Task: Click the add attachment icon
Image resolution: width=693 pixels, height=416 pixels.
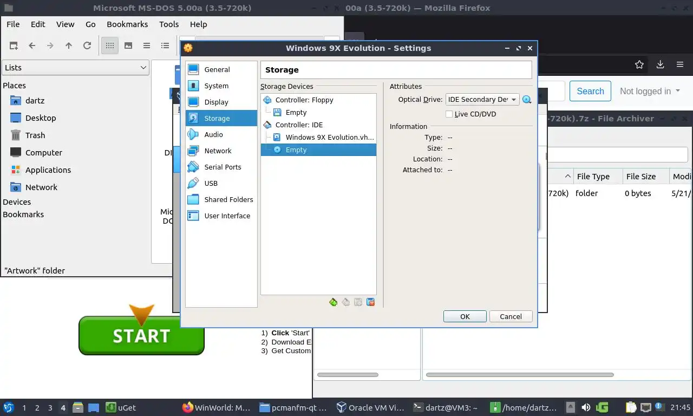Action: click(x=358, y=302)
